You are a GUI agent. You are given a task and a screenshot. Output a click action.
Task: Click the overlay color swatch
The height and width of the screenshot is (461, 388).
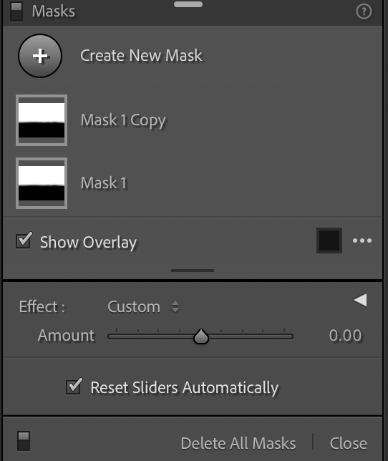click(329, 241)
